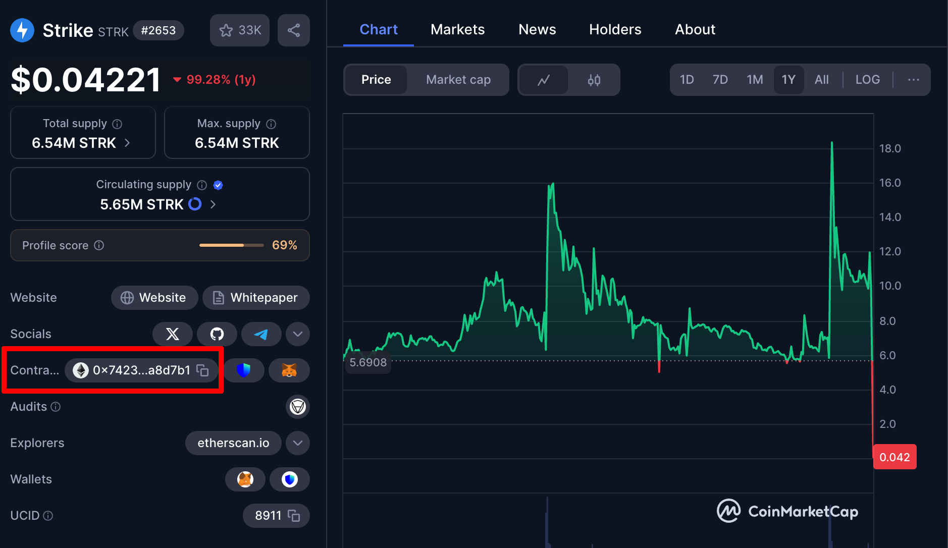Set chart range to 1D
Viewport: 948px width, 548px height.
(687, 80)
